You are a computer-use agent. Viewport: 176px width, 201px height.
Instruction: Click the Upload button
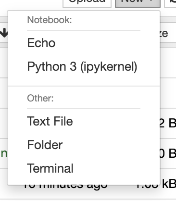point(87,3)
